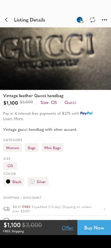
Task: Open the free expedited shipping row
Action: coord(55,209)
